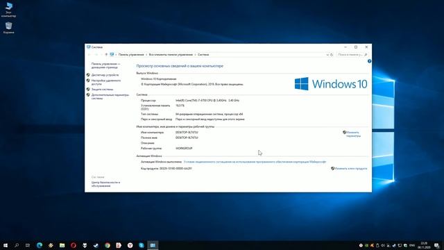Click the processor Intel Core i7 value
Screen dimensions: 444x250
pos(207,100)
